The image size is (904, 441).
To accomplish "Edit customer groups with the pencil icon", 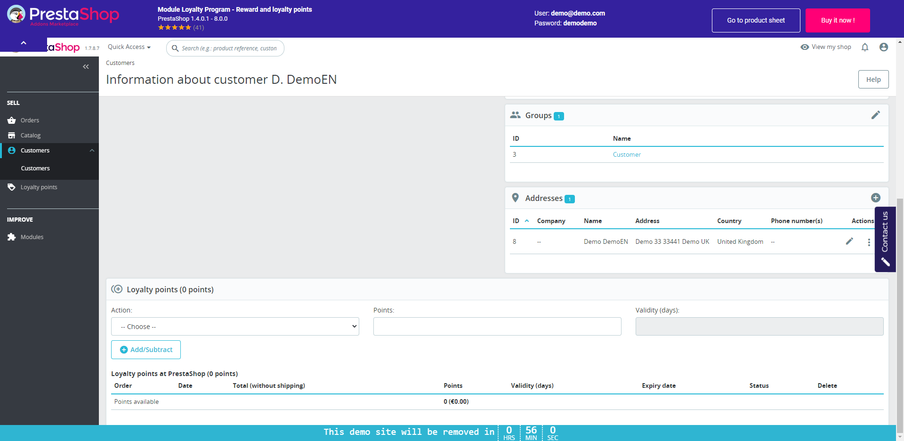I will tap(876, 115).
